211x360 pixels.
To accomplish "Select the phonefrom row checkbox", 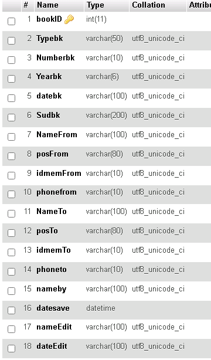I will (x=12, y=194).
